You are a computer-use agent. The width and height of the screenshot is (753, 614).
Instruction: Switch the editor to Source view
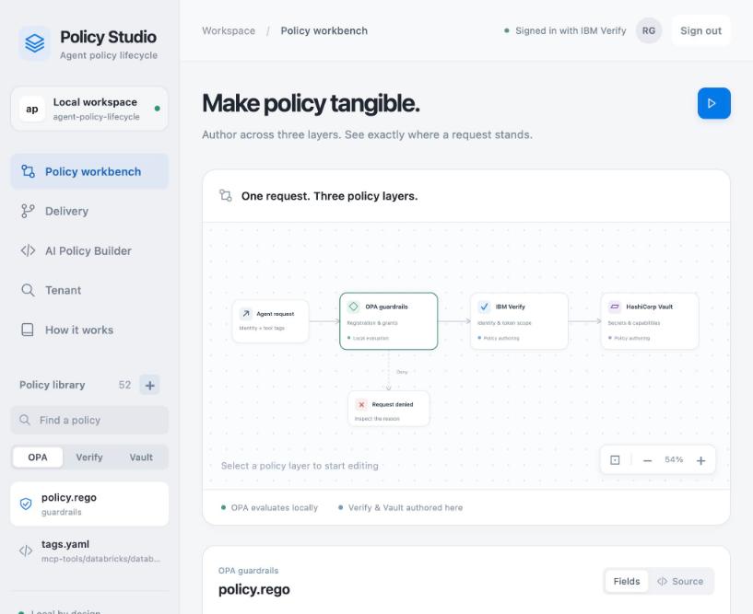coord(680,582)
